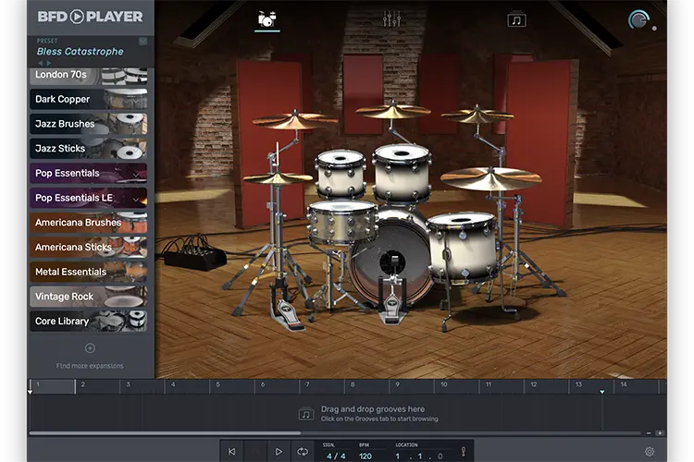694x462 pixels.
Task: Toggle loop playback
Action: [303, 452]
